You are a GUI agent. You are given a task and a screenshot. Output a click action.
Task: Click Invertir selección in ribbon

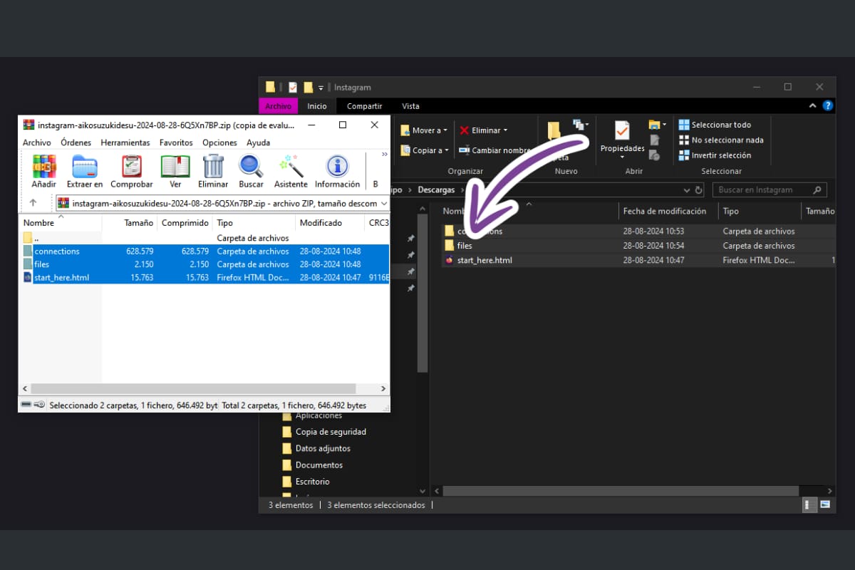coord(715,155)
